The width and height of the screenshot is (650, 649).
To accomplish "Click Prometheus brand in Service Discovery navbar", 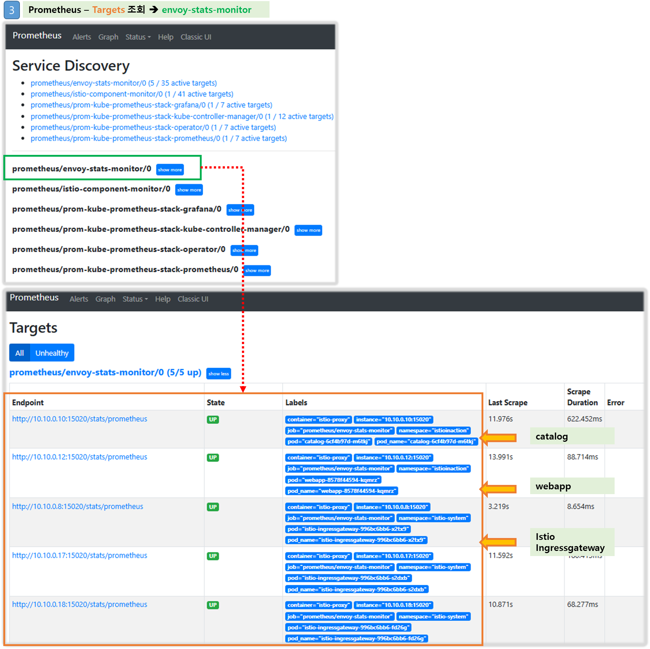I will coord(37,35).
